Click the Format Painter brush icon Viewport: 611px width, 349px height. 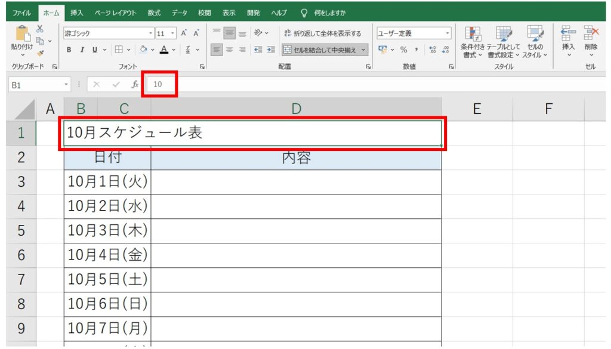point(40,53)
